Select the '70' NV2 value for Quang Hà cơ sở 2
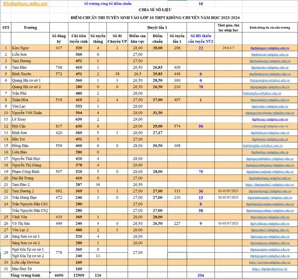 coord(200,87)
